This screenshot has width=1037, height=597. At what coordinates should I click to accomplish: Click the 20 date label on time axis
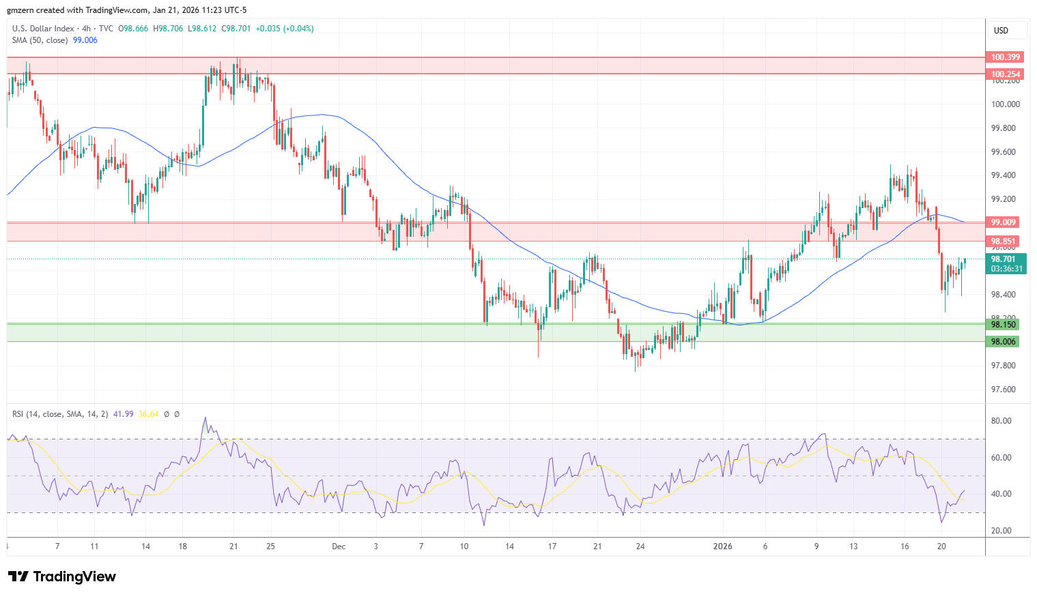coord(941,547)
